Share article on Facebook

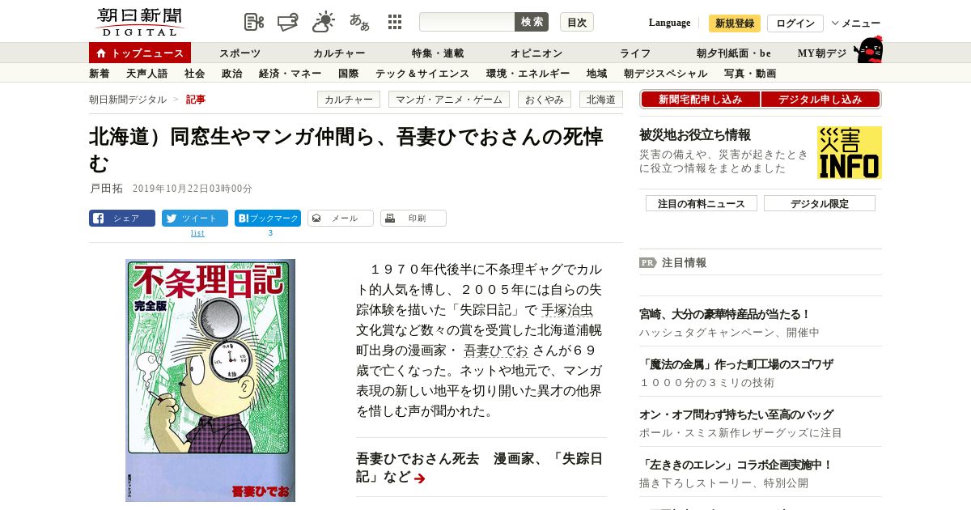click(x=122, y=219)
